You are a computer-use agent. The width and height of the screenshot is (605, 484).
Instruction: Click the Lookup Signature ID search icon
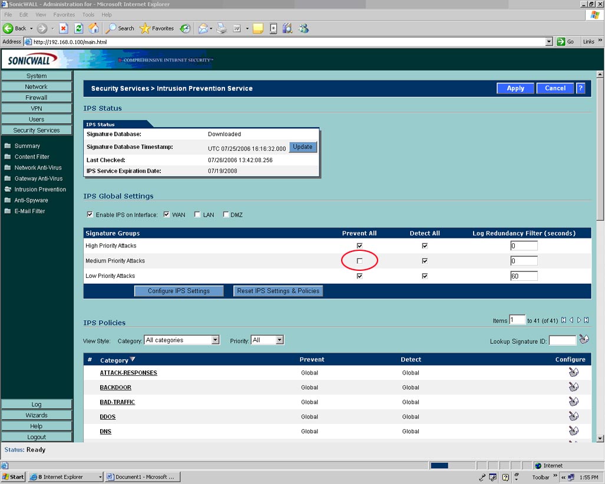click(x=584, y=339)
